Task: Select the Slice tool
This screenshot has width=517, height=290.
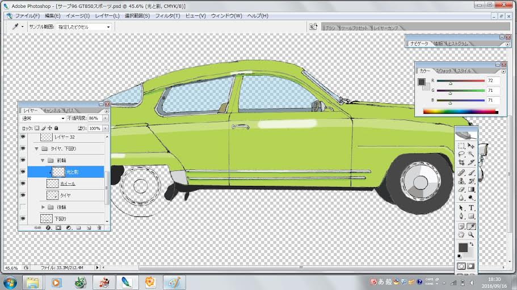Action: point(471,163)
